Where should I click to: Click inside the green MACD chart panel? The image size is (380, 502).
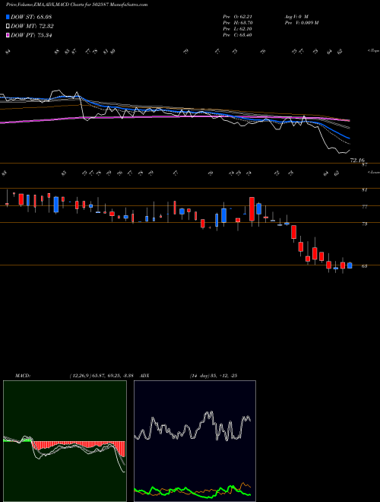point(65,441)
